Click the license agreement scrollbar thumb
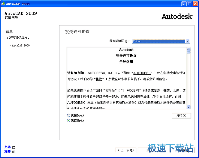Viewport: 199px width, 158px height. tap(188, 52)
